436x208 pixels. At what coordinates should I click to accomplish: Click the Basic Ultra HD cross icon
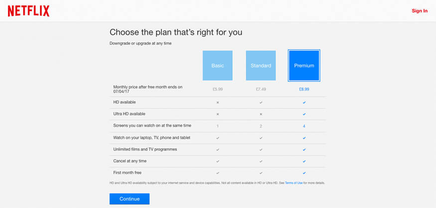click(x=218, y=114)
